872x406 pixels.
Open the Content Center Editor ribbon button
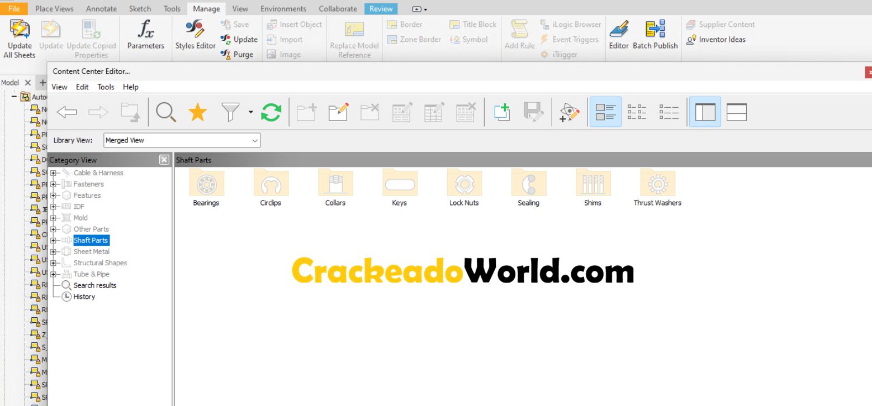click(x=619, y=35)
